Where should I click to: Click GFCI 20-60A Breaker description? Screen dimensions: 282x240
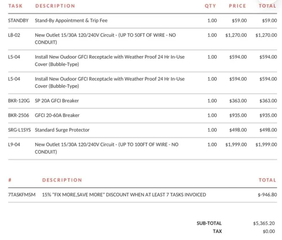click(57, 115)
